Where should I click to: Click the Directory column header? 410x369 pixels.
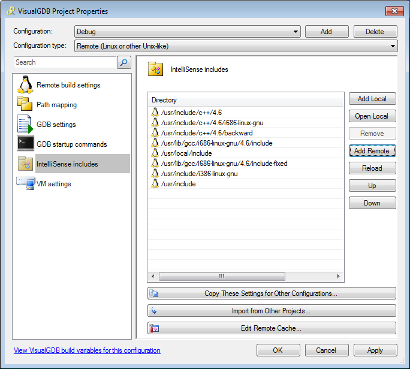(x=246, y=100)
